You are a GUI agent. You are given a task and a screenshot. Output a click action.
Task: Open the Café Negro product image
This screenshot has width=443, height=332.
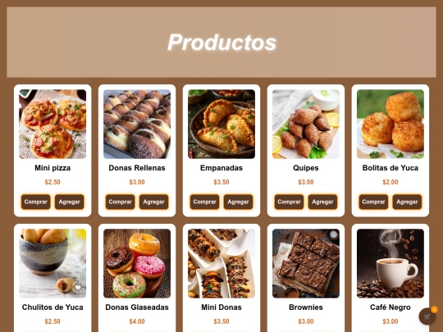point(390,263)
